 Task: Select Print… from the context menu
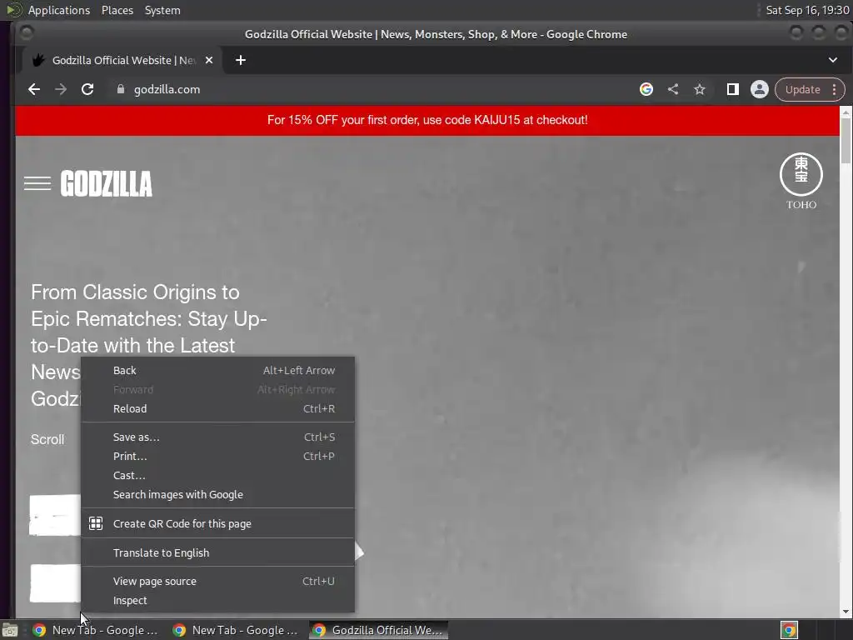pos(217,456)
